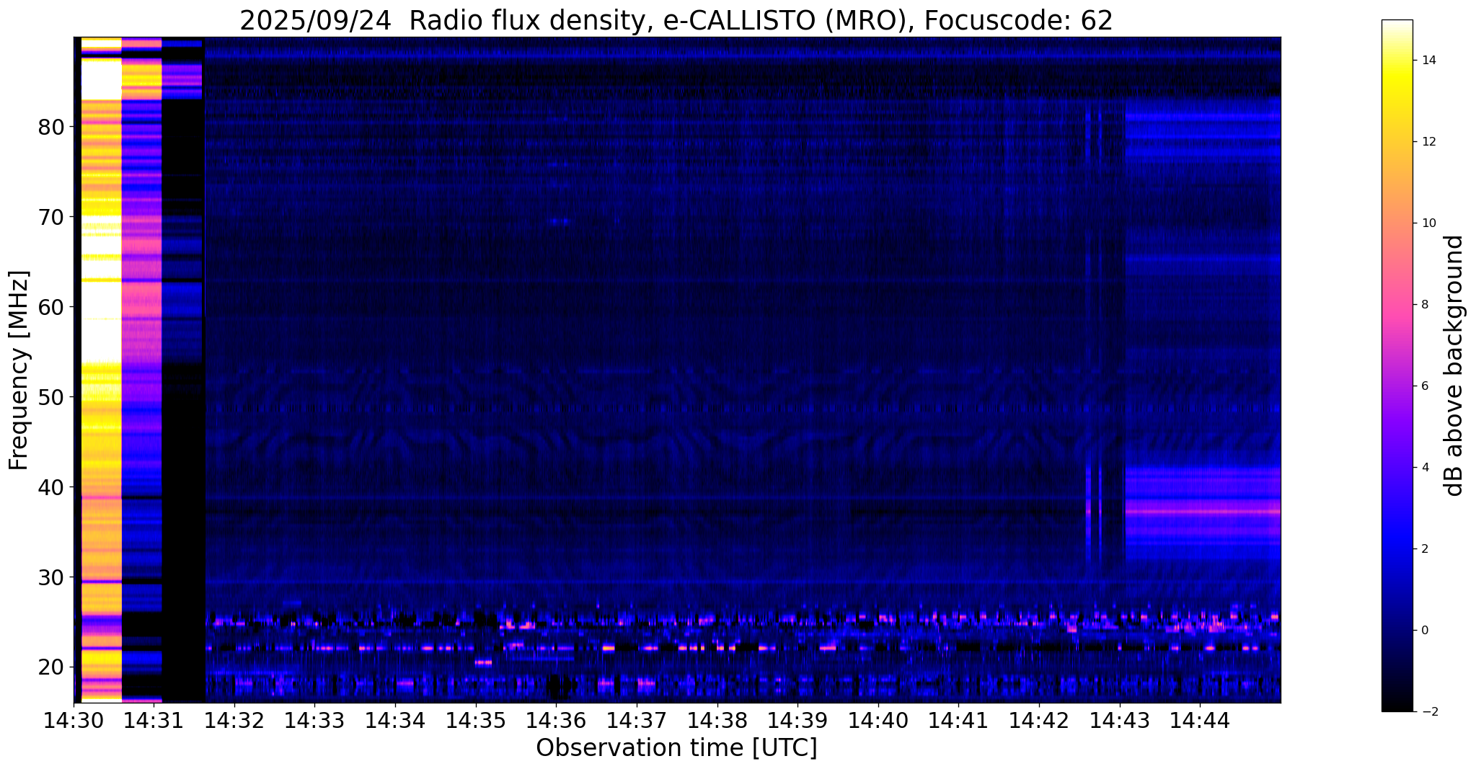Click the x-axis tick label 14:35

(476, 720)
